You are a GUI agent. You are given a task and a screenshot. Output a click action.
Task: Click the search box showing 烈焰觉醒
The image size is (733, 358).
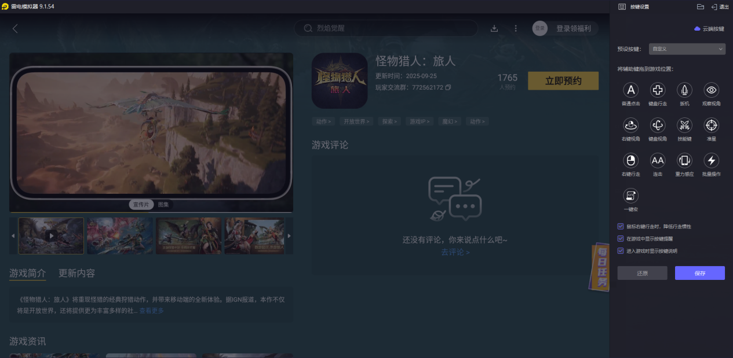(386, 28)
